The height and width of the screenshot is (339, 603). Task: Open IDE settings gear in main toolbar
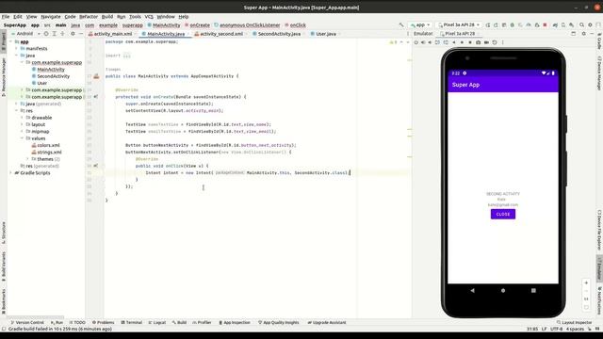coord(591,25)
